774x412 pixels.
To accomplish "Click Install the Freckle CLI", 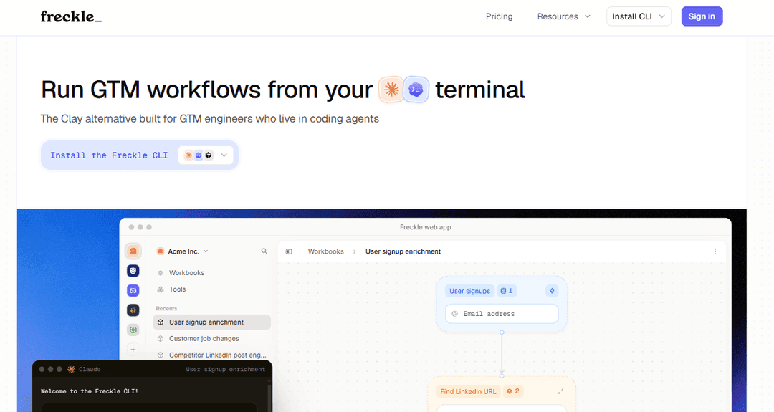I will coord(109,155).
